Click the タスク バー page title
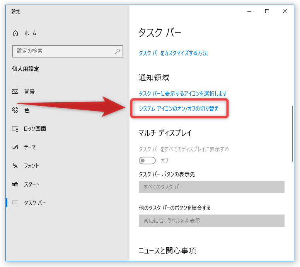Screen dimensions: 300x267 point(160,32)
